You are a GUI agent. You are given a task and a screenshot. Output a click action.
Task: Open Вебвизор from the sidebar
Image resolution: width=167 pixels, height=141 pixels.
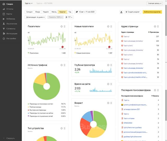pos(10,19)
